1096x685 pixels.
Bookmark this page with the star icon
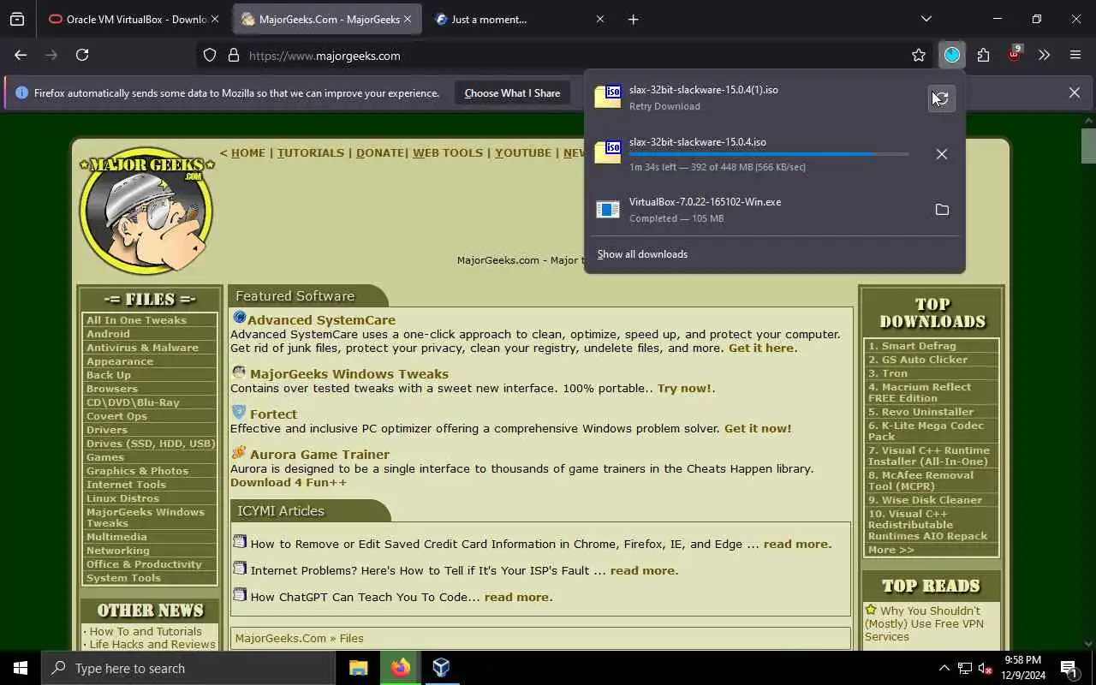[x=918, y=56]
